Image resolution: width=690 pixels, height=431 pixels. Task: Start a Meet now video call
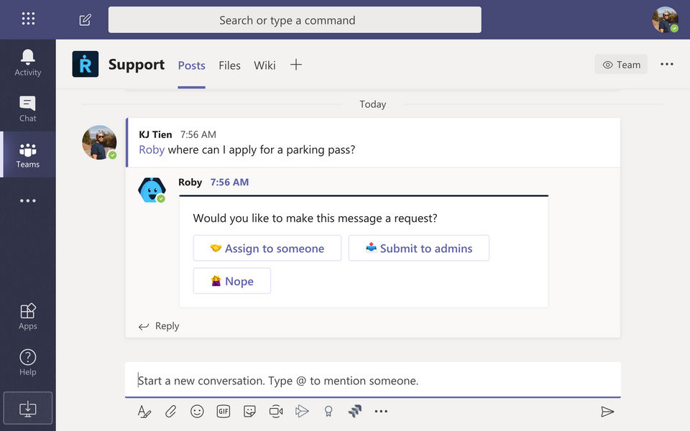point(276,412)
